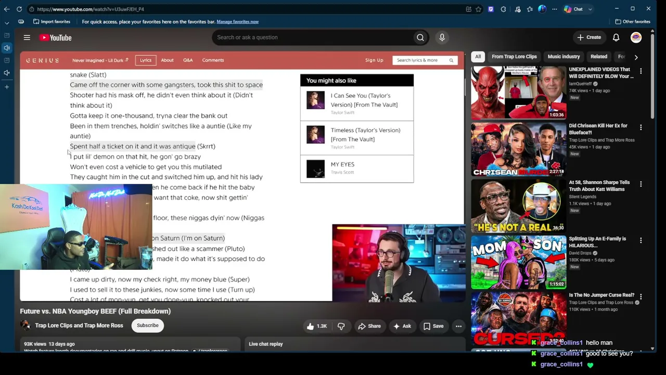666x375 pixels.
Task: Filter recommendations by From Trap Lore Clips
Action: point(514,57)
